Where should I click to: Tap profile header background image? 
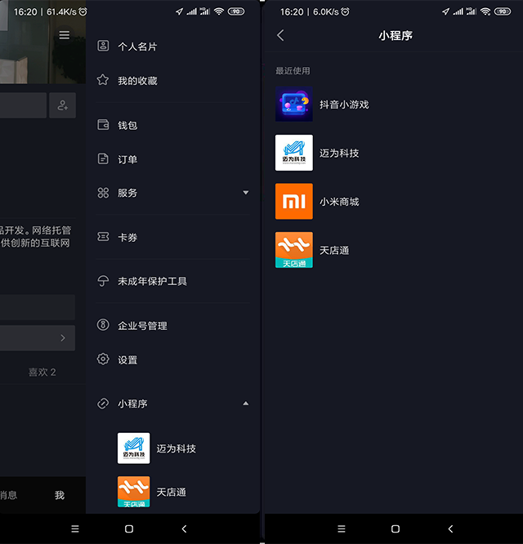pyautogui.click(x=42, y=42)
